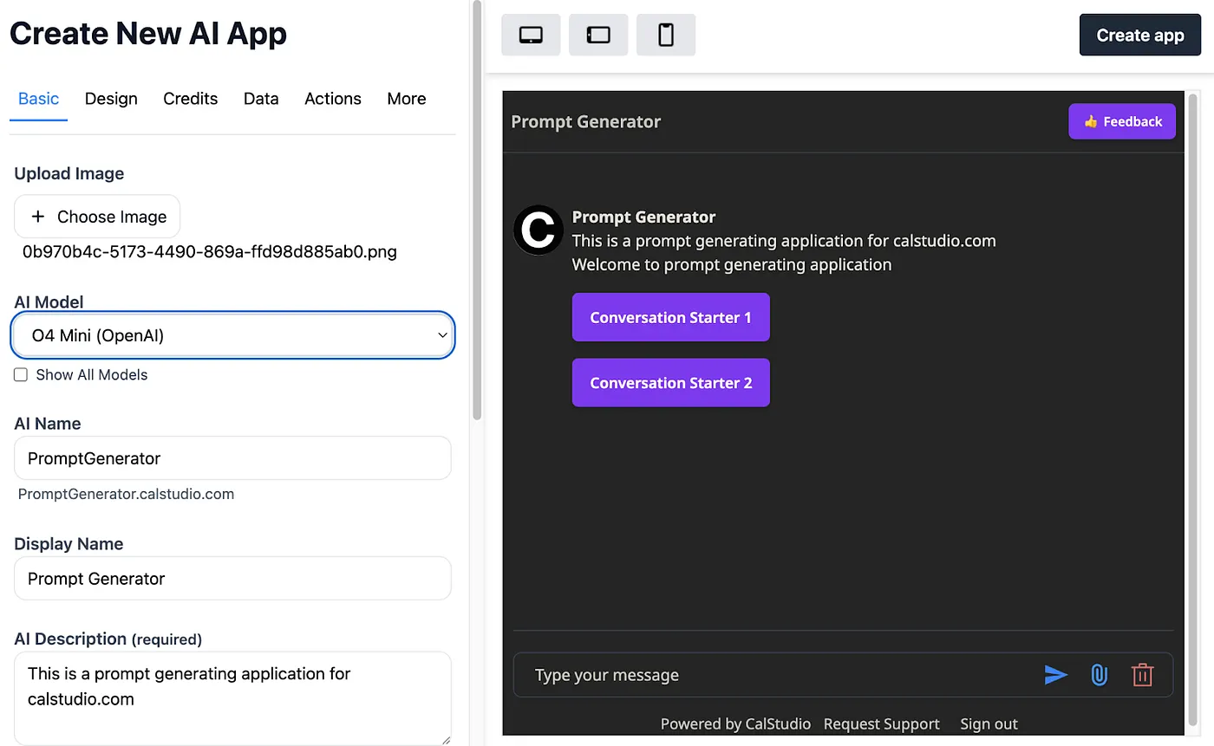Click the delete conversation trash icon
The image size is (1214, 746).
(x=1143, y=675)
